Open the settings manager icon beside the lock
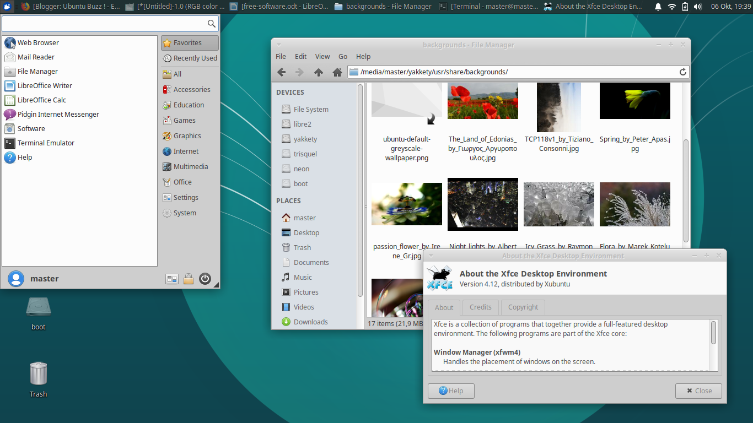This screenshot has height=423, width=753. click(x=172, y=279)
